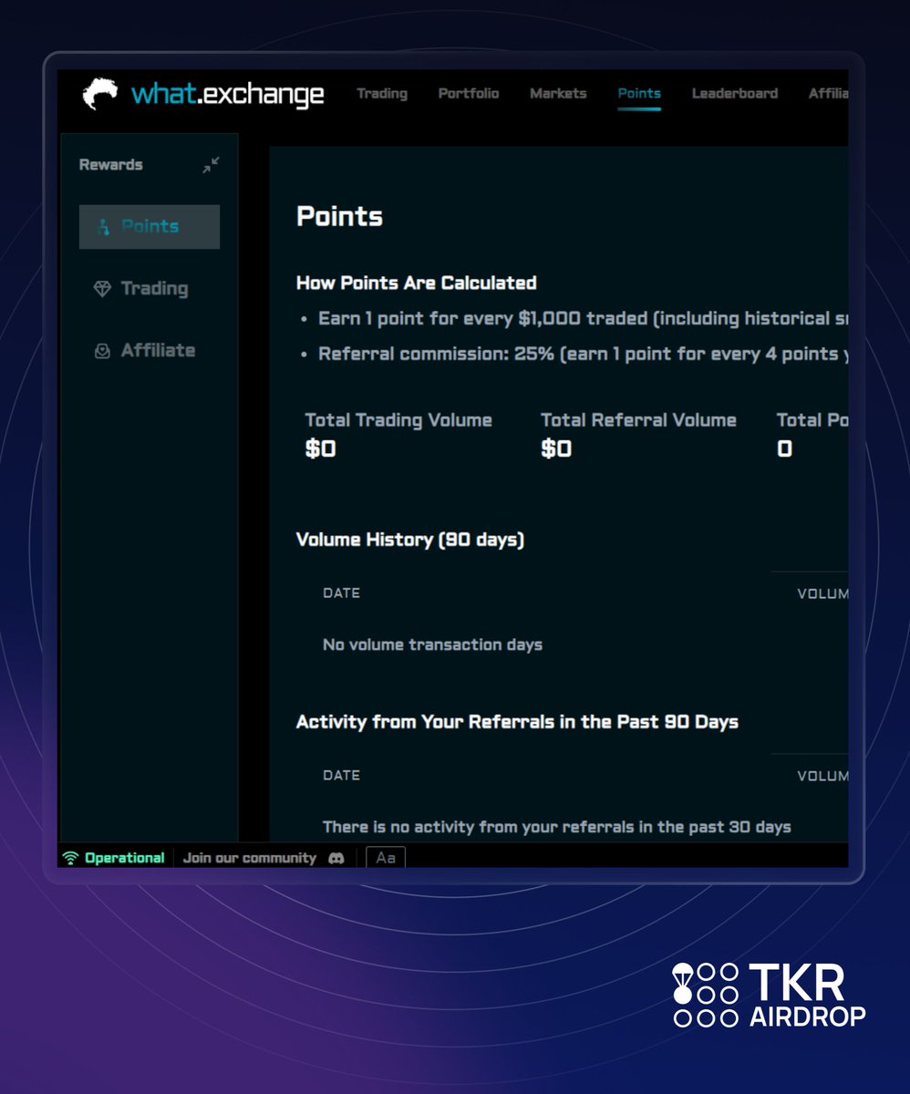Click the Total Trading Volume $0 value
910x1094 pixels.
pyautogui.click(x=321, y=449)
